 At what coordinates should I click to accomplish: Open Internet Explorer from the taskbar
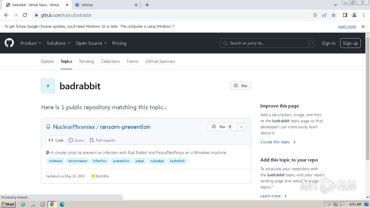[x=23, y=204]
